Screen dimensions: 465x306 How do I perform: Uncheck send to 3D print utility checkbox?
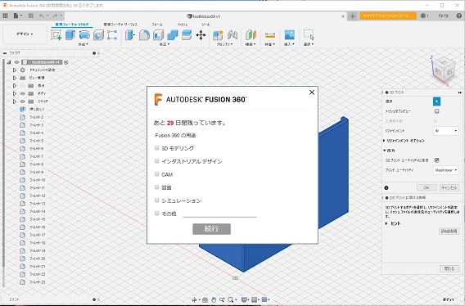tap(437, 160)
